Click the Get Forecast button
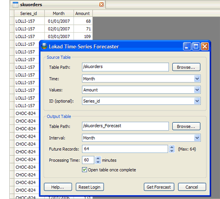220x199 pixels. (159, 187)
